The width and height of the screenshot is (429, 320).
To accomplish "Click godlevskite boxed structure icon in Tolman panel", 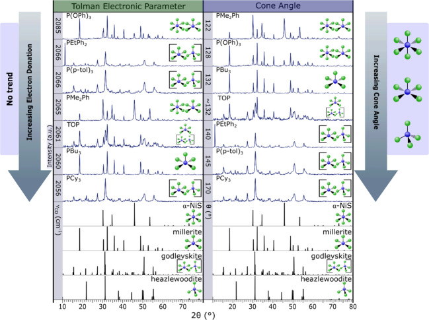I will (x=189, y=266).
